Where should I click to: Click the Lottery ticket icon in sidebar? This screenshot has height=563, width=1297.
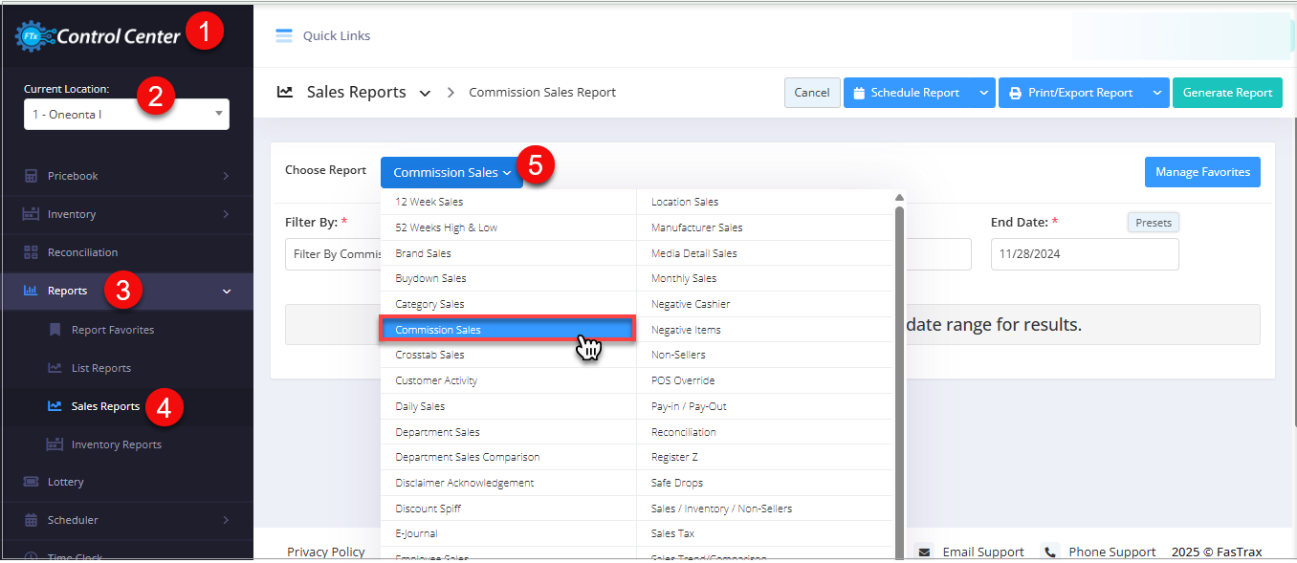(x=31, y=482)
